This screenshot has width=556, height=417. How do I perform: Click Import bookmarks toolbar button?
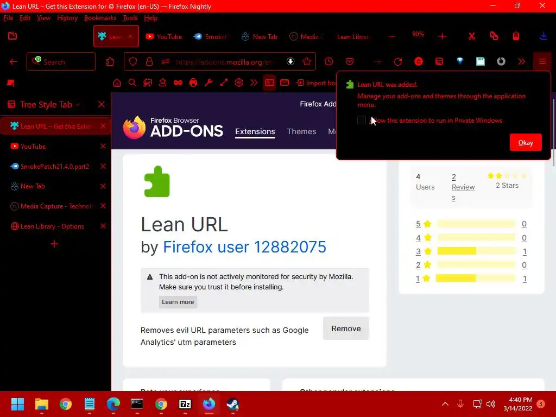[x=315, y=83]
